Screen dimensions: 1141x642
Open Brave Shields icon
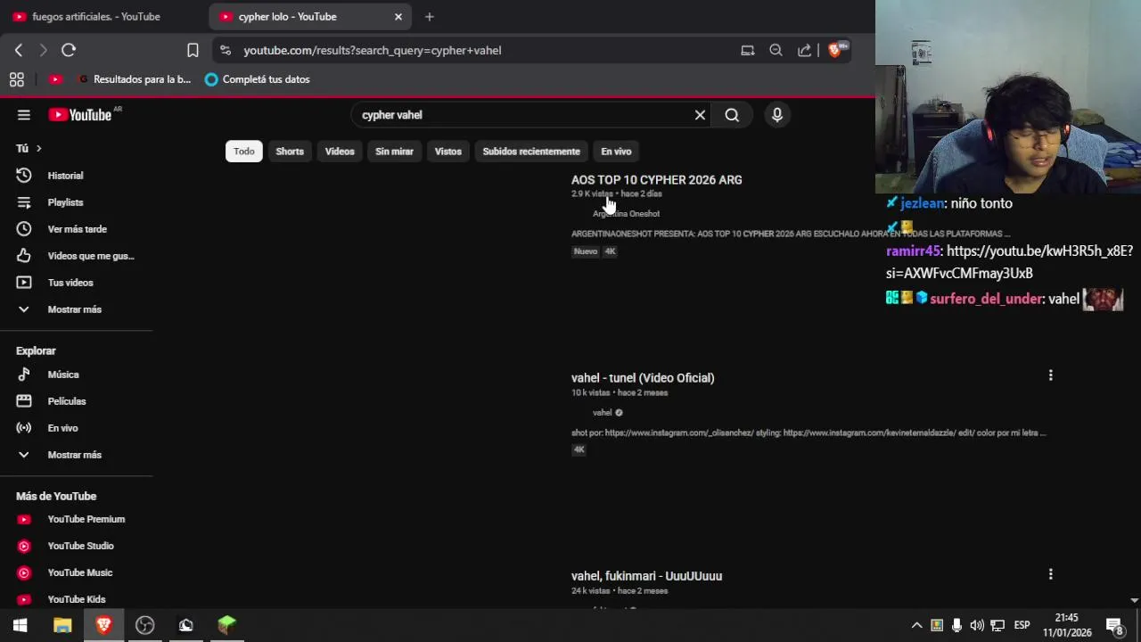click(836, 50)
